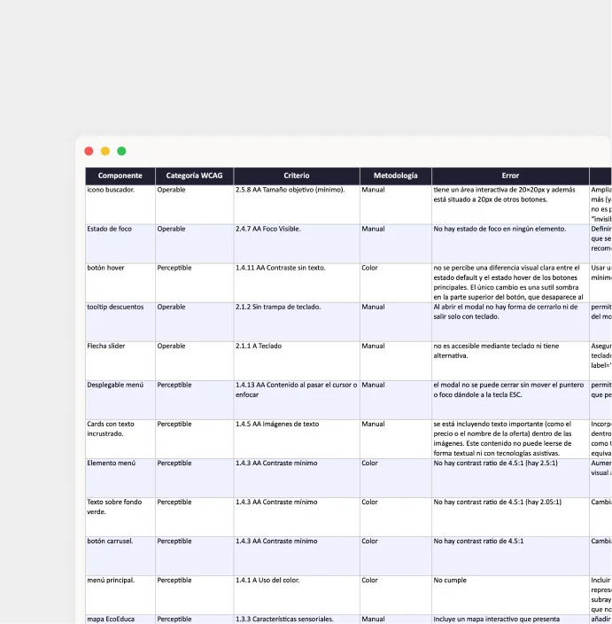
Task: Click 'No hay contrast ratio (hay 2.5:1)' cell
Action: (x=510, y=478)
